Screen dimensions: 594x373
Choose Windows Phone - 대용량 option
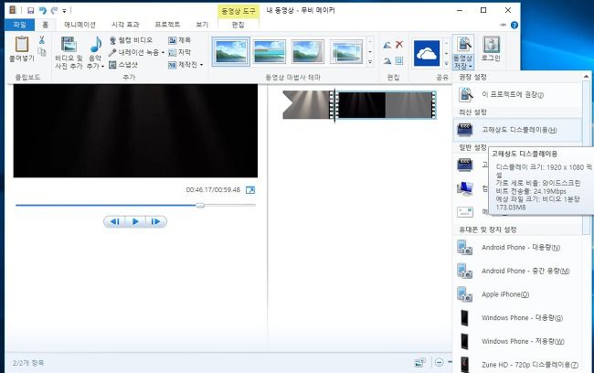(517, 317)
